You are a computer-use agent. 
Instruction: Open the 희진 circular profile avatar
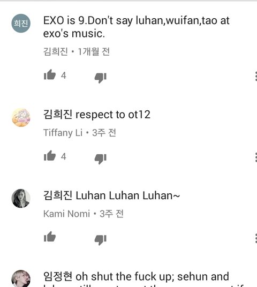[21, 23]
